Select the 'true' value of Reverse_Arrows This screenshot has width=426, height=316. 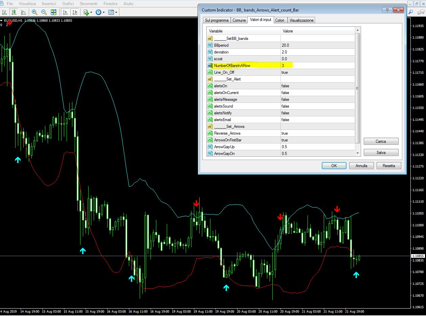tap(285, 133)
